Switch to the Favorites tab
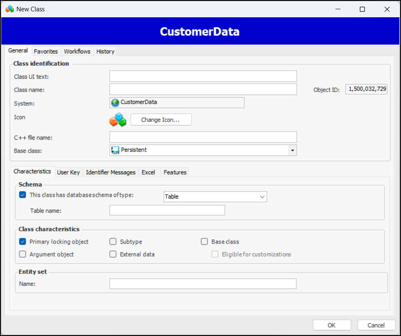The height and width of the screenshot is (336, 401). [46, 51]
